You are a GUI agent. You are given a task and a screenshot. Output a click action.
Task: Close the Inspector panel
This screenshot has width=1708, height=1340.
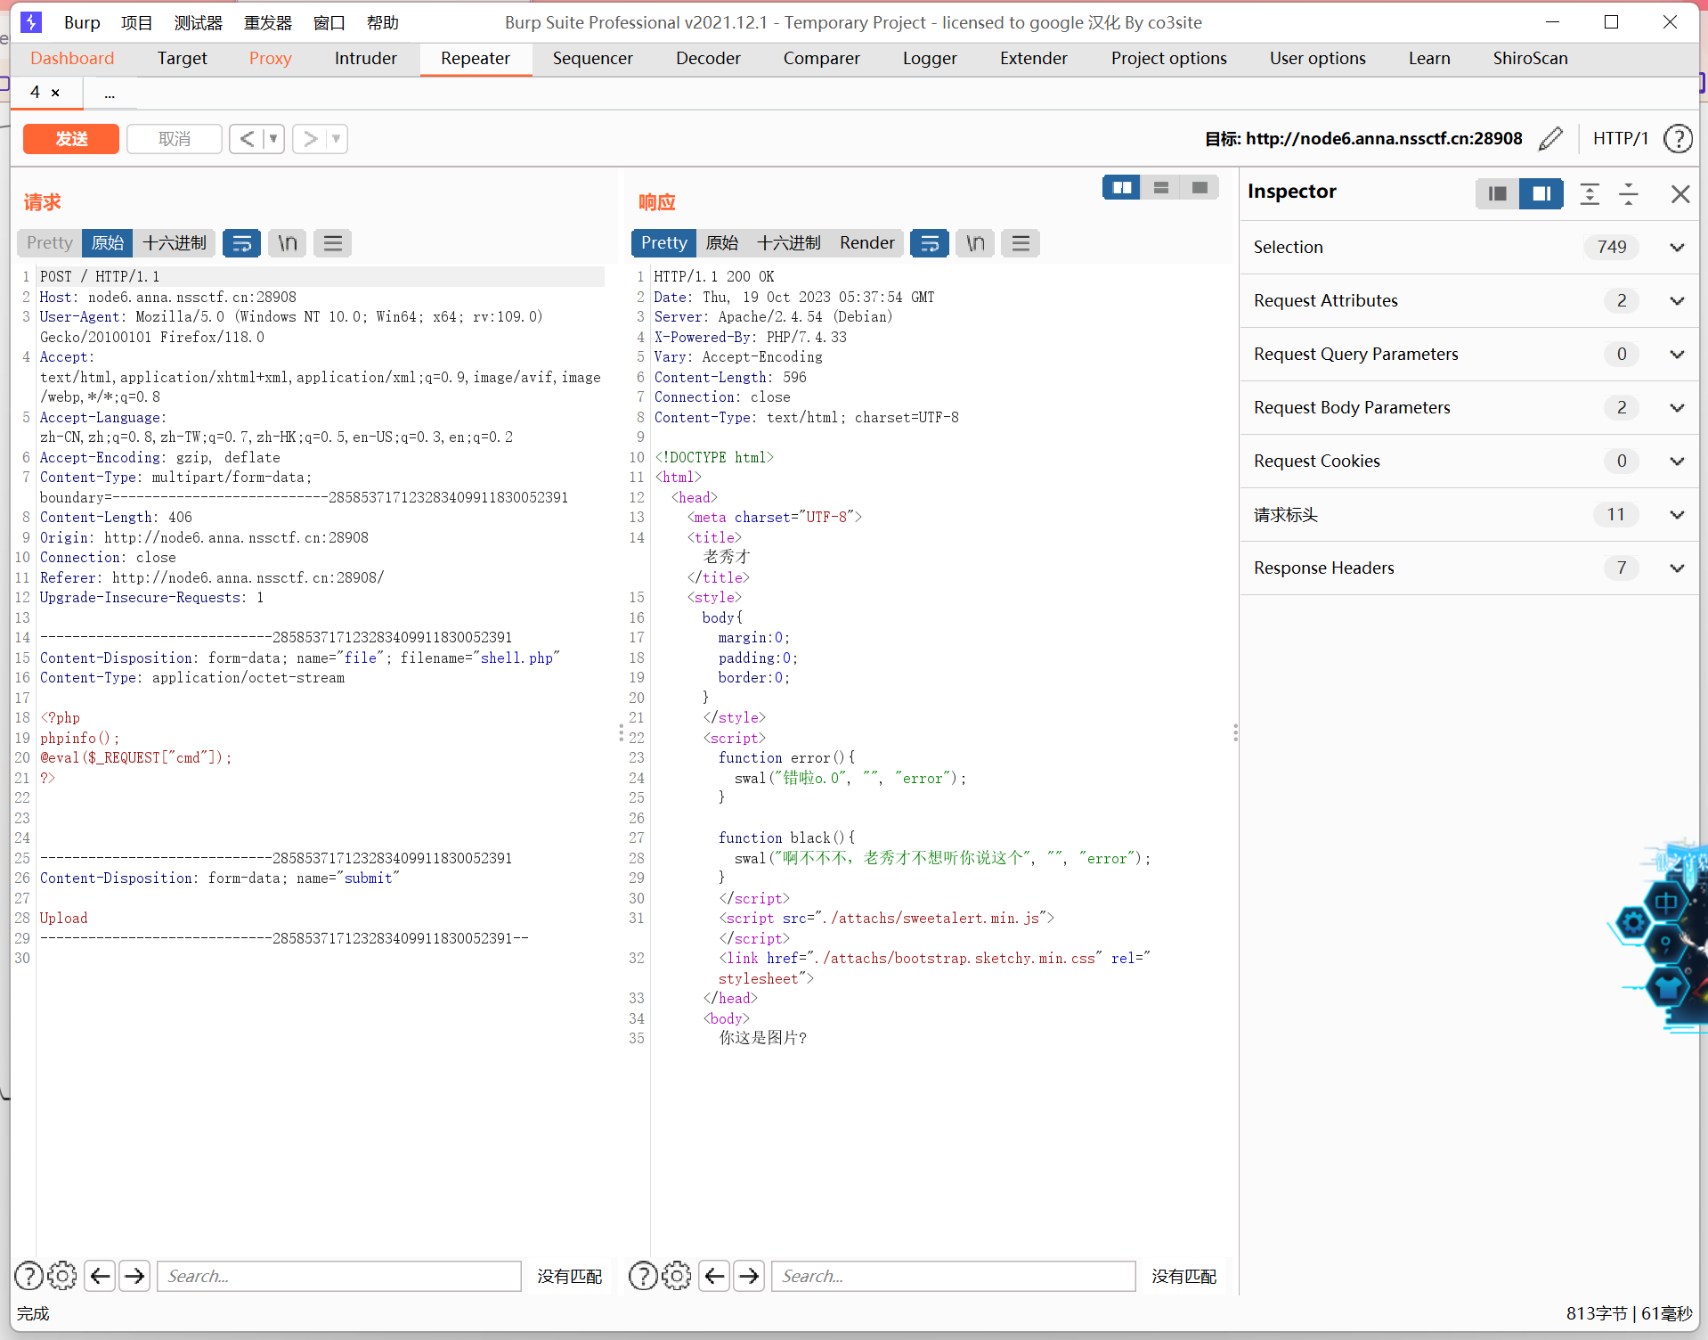(1680, 193)
